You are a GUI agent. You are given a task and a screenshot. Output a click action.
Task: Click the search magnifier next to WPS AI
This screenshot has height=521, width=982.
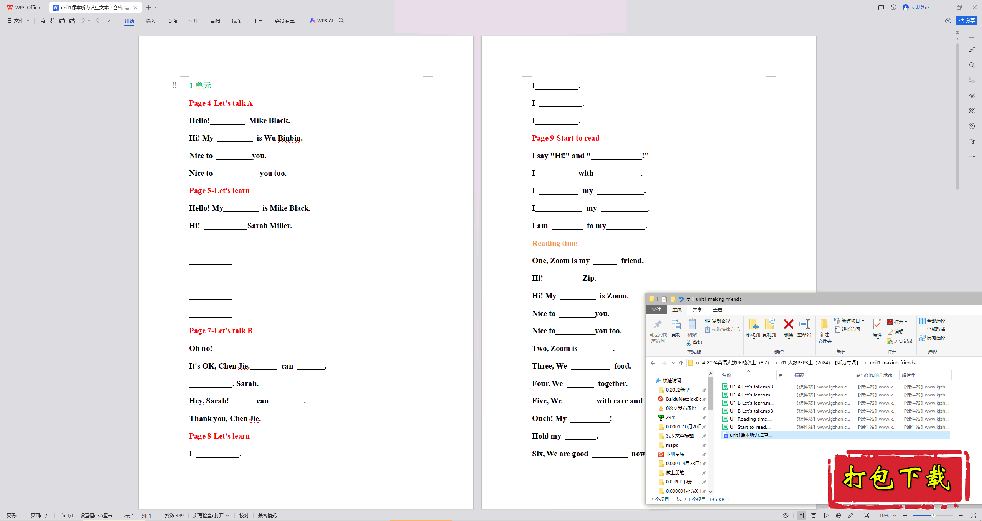[x=341, y=21]
